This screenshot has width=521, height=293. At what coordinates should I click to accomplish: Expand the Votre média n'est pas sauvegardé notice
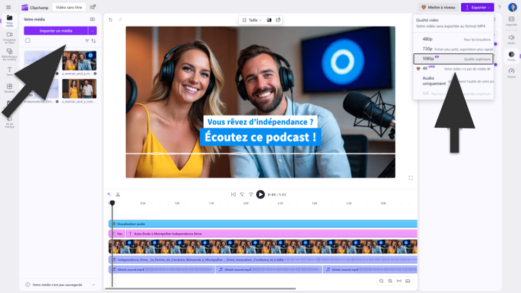coord(93,285)
